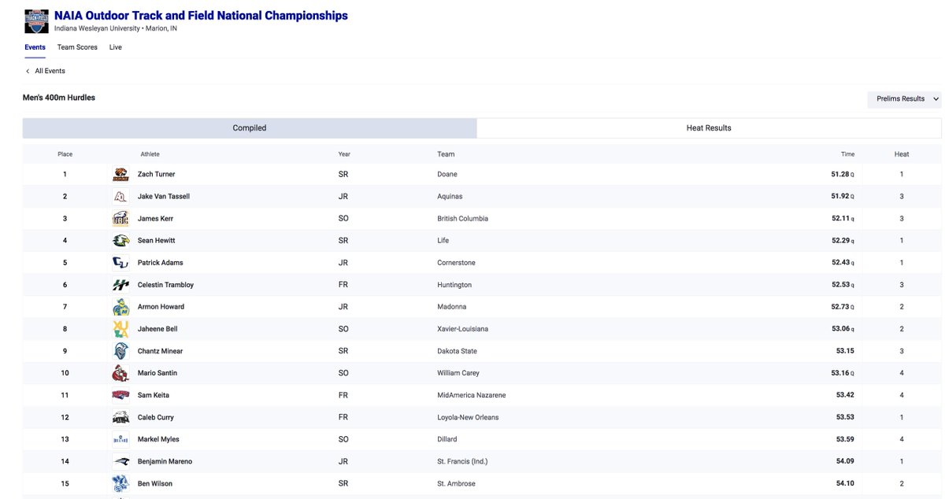Click the back arrow next to All Events
This screenshot has width=945, height=499.
point(28,71)
